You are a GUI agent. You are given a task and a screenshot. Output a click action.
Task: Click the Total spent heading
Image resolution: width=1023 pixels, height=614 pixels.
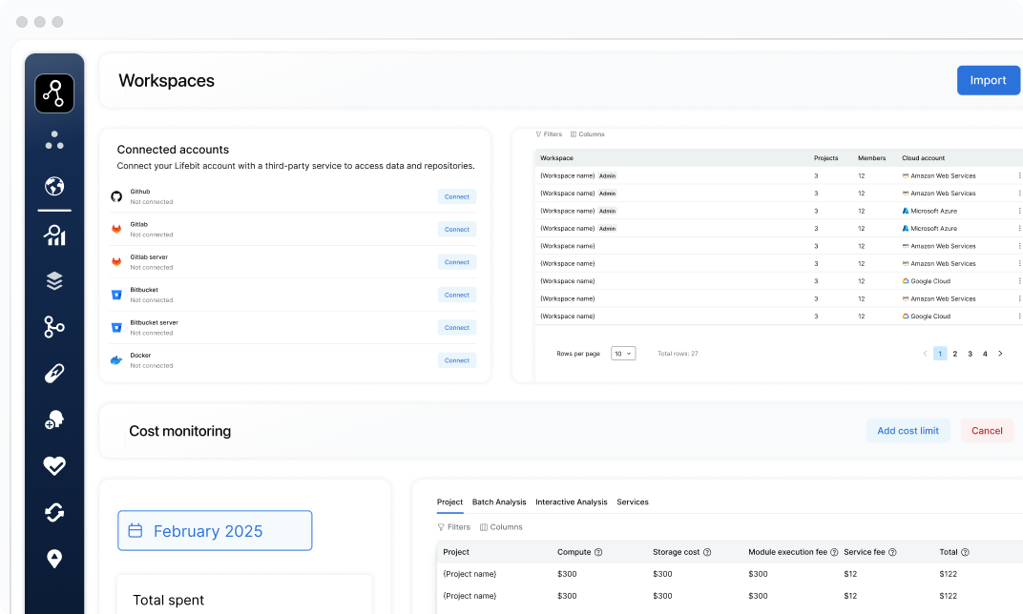168,601
